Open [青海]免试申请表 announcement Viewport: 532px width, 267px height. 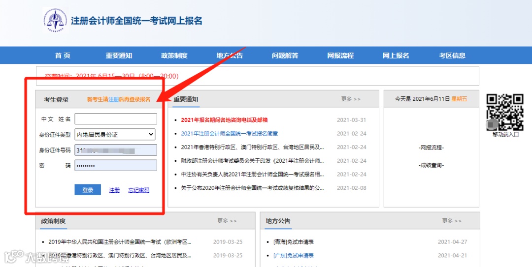pos(293,242)
